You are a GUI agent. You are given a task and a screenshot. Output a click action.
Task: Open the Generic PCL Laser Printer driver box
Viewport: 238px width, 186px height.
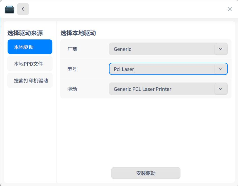click(x=168, y=89)
